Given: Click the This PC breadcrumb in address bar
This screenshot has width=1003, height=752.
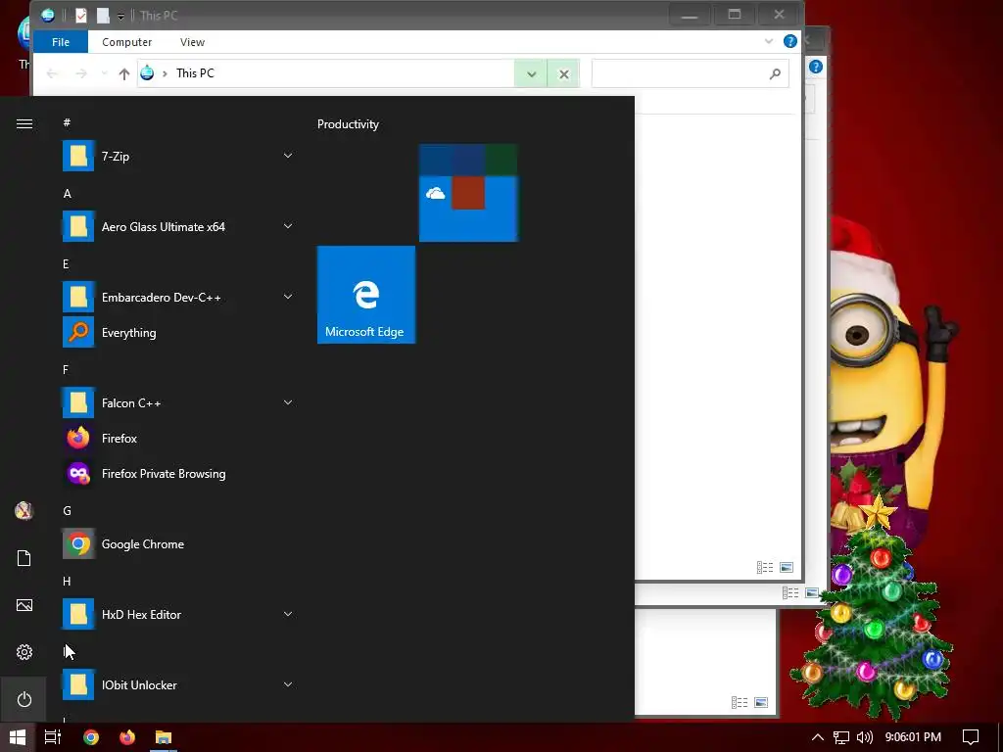Looking at the screenshot, I should [x=195, y=73].
